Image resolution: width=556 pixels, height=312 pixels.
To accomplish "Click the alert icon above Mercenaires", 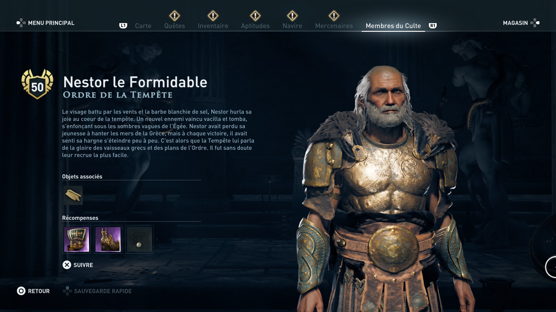I will [334, 16].
